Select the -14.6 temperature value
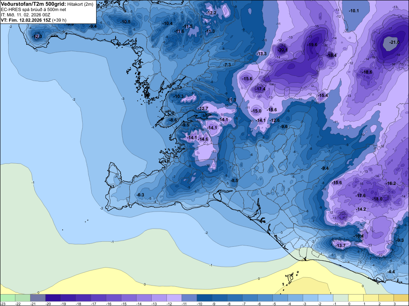409x306 pixels. pyautogui.click(x=203, y=139)
